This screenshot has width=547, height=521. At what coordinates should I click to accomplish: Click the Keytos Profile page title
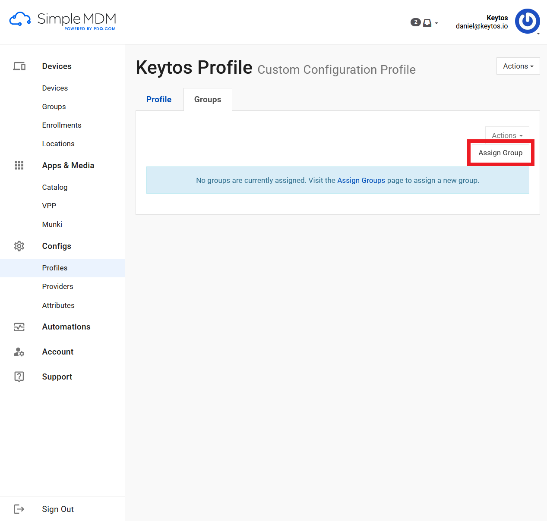tap(194, 68)
